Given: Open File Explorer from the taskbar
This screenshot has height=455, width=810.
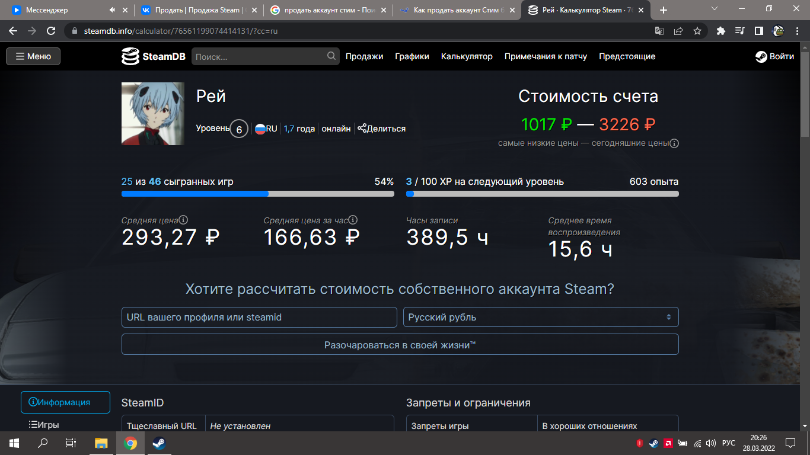Looking at the screenshot, I should coord(101,443).
